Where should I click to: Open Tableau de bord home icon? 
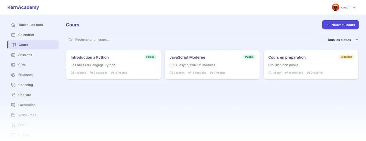point(13,25)
